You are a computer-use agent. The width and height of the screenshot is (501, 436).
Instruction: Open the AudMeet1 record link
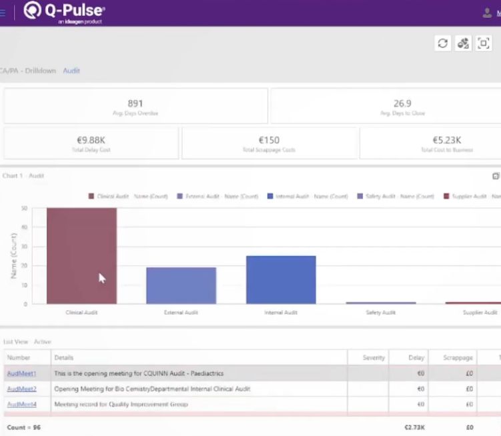point(22,373)
